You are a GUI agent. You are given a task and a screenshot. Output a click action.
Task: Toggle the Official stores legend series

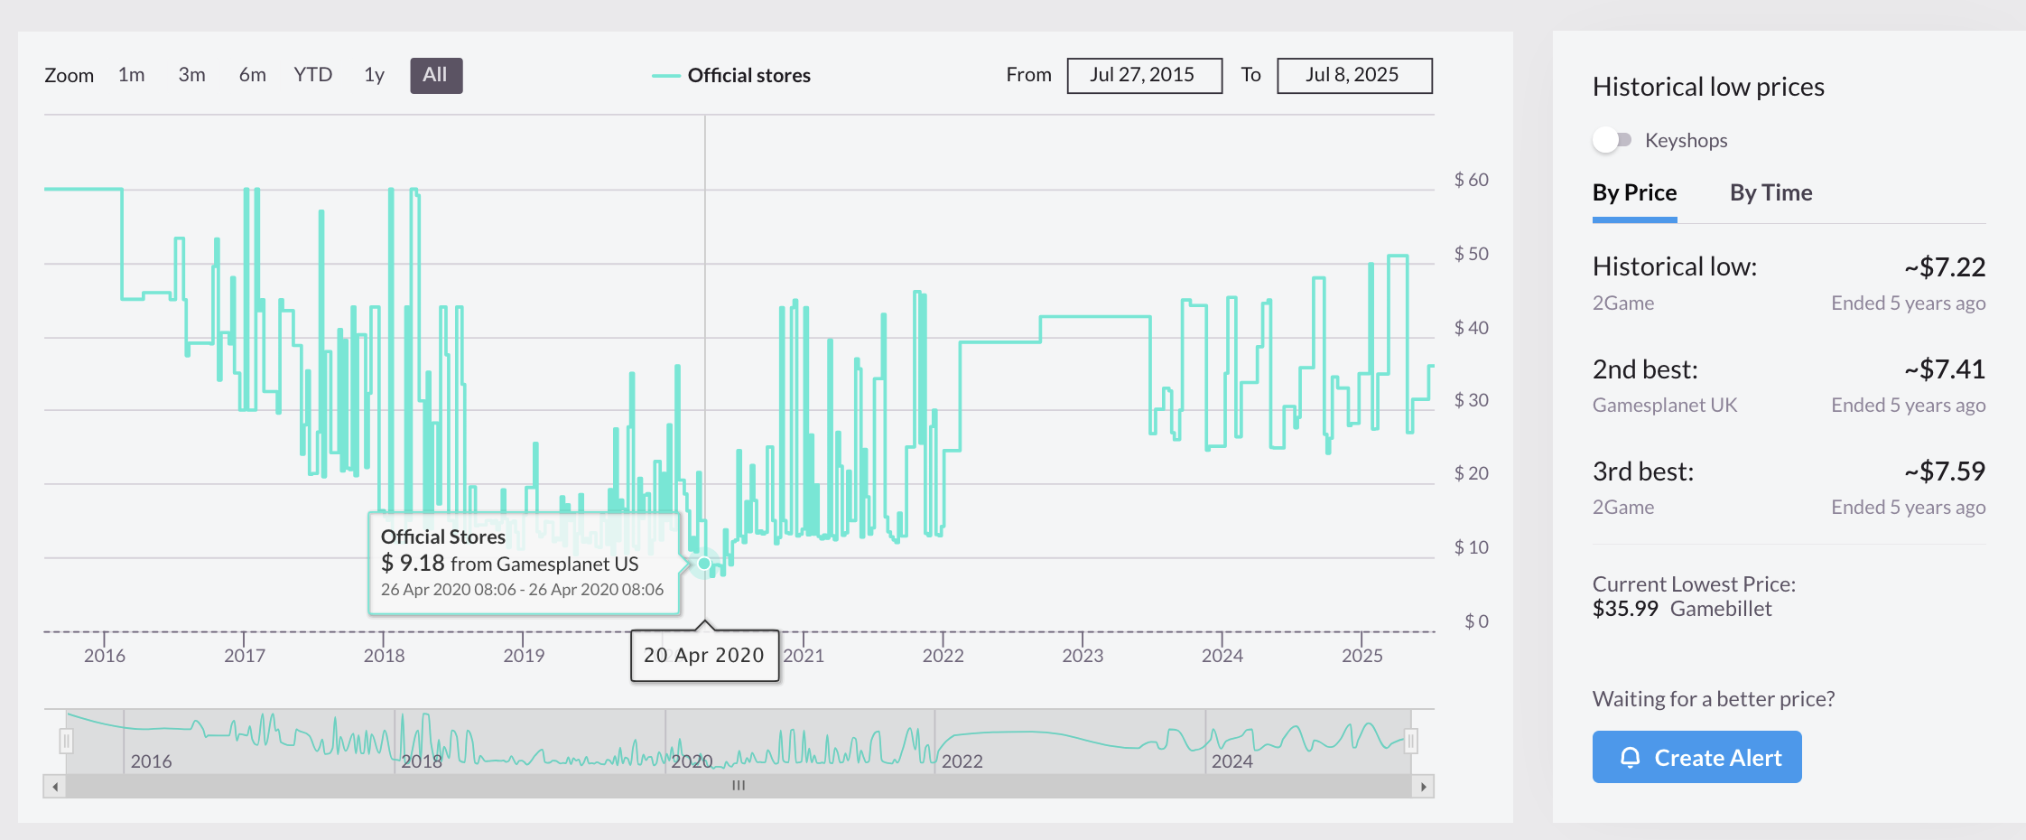point(731,76)
